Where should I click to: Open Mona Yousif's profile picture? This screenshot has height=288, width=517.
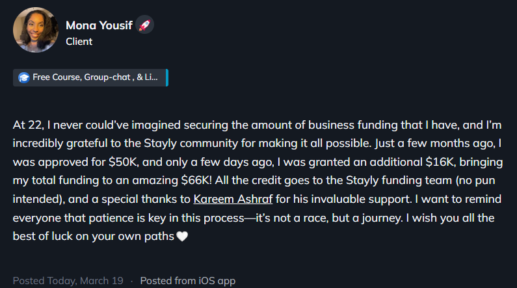point(34,31)
